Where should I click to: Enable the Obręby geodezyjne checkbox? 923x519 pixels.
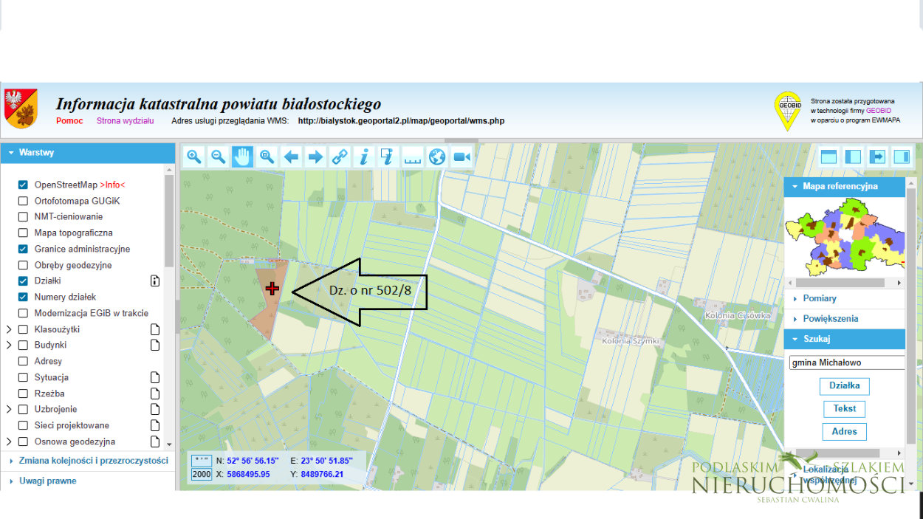23,265
